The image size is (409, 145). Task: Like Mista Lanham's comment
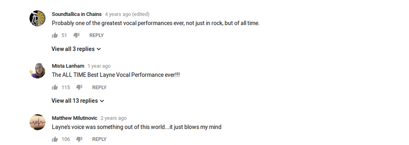pyautogui.click(x=55, y=88)
